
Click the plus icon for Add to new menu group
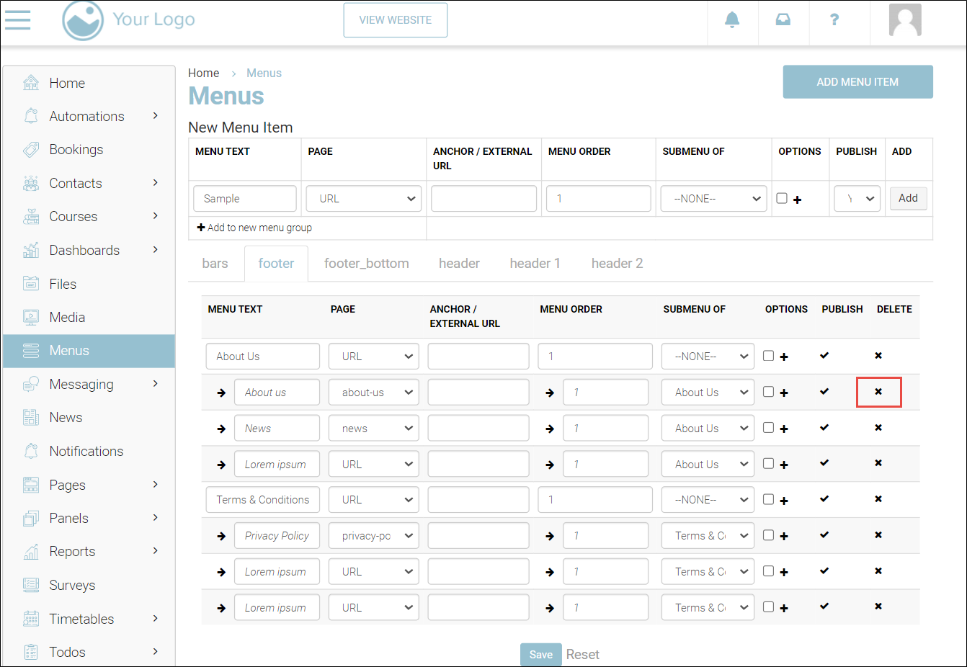201,228
